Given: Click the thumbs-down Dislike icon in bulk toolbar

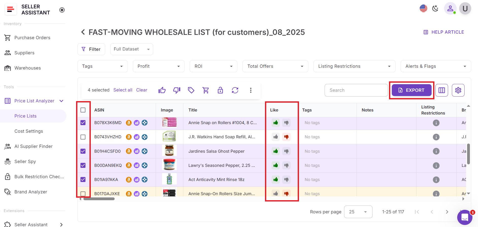Looking at the screenshot, I should point(176,90).
